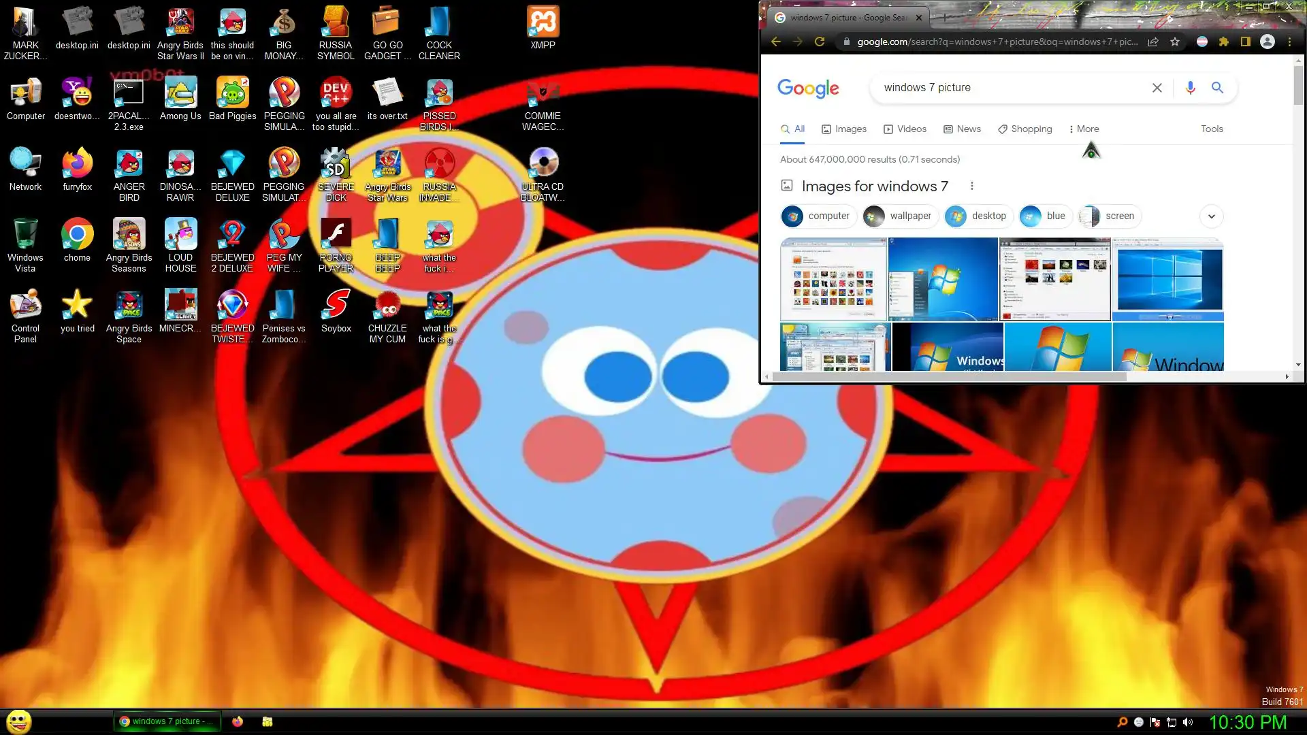Open the Chrome extensions puzzle icon
1307x735 pixels.
tap(1224, 42)
